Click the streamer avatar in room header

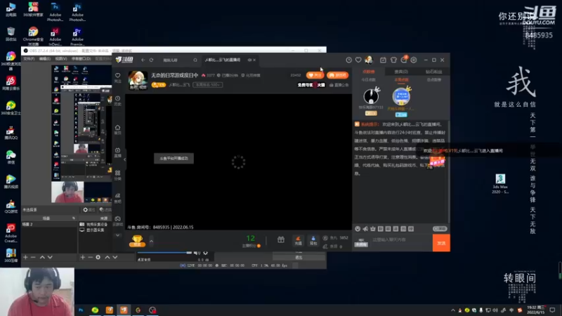(138, 80)
